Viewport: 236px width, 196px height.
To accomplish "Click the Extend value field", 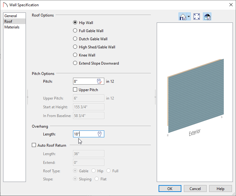I will click(x=89, y=162).
